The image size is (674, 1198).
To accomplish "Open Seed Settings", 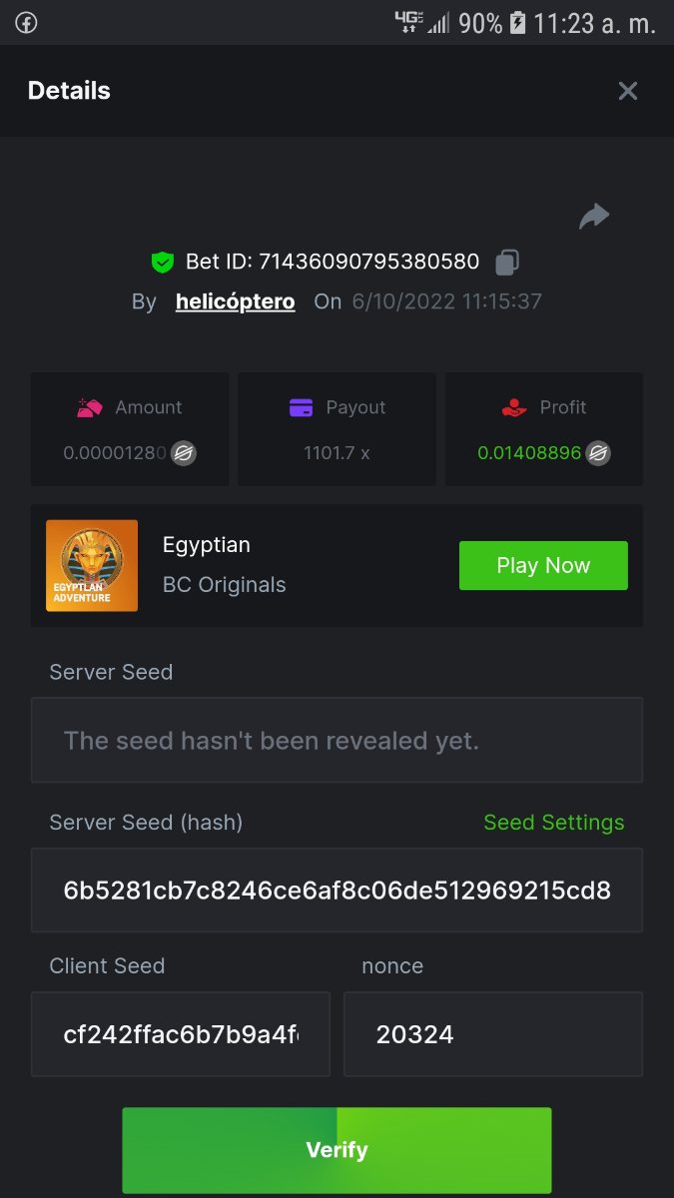I will [x=553, y=823].
